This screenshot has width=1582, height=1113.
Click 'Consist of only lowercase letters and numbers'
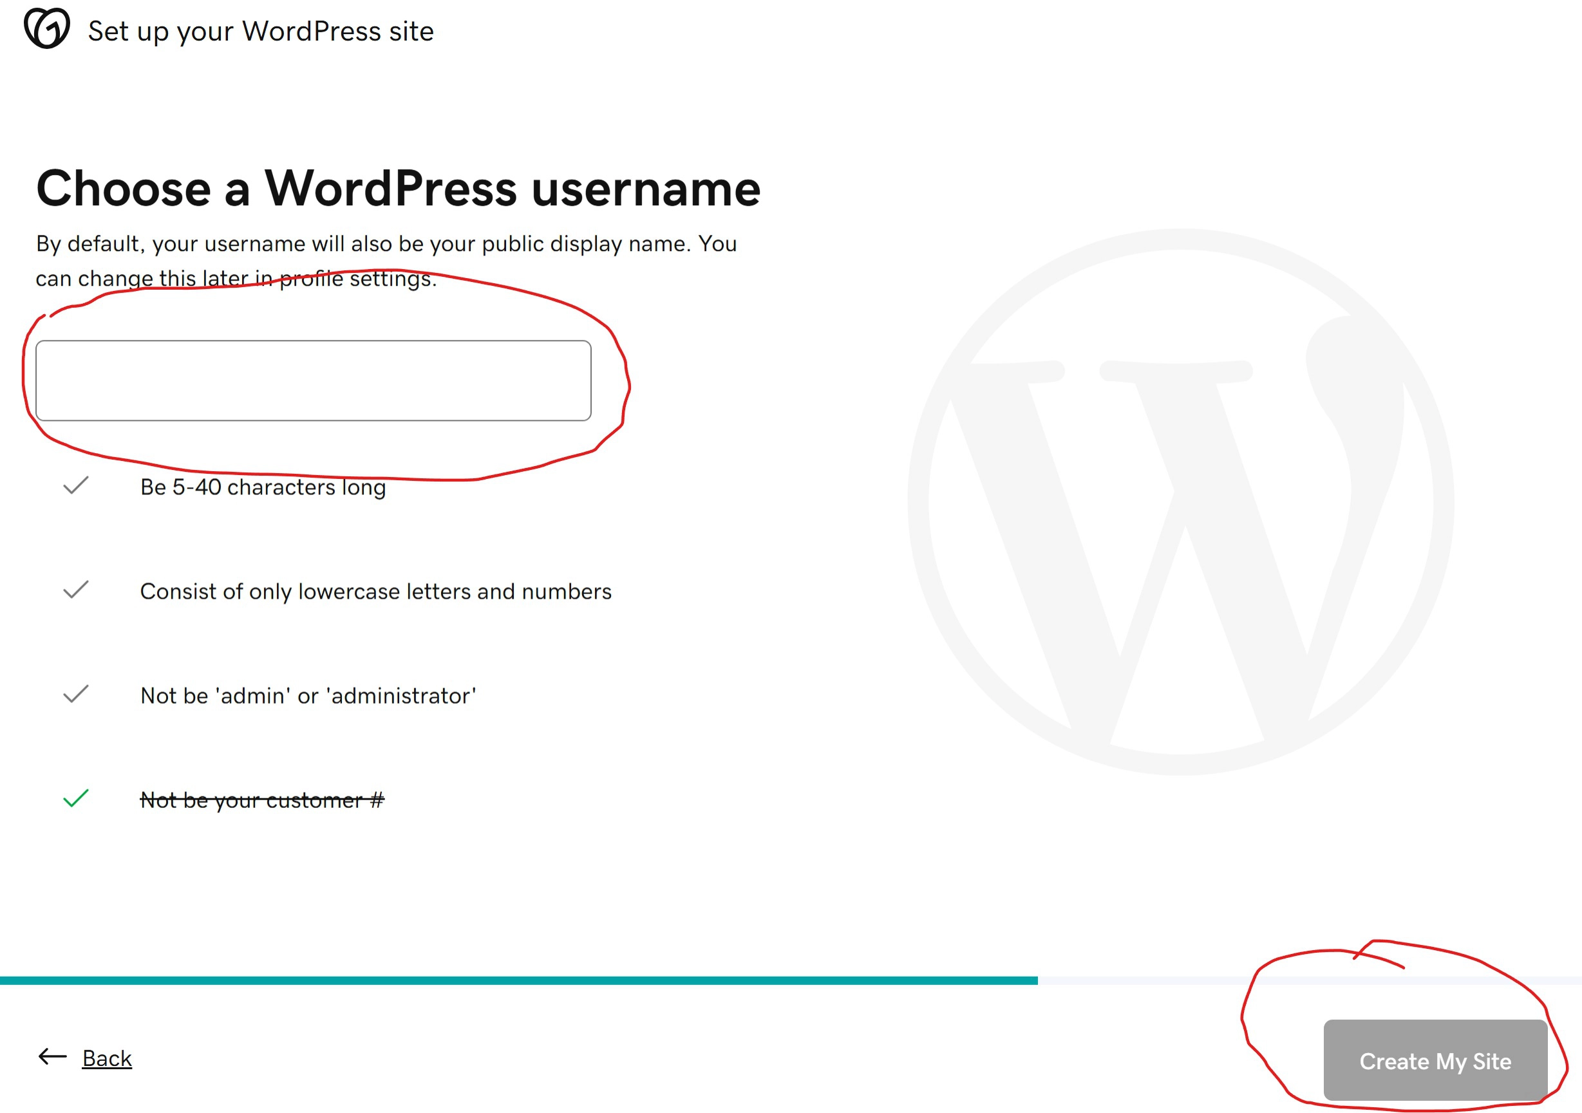click(x=376, y=592)
